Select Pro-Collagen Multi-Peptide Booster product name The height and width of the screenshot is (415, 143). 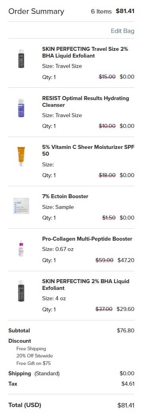(87, 239)
